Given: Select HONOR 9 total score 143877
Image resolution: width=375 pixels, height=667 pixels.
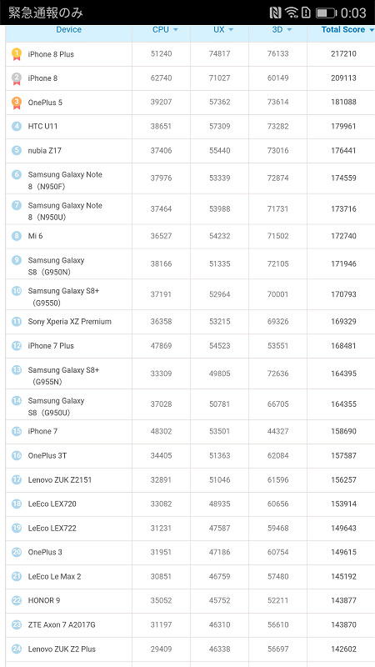Looking at the screenshot, I should pos(343,600).
